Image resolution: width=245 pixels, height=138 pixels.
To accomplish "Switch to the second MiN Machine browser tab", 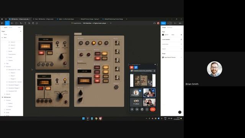I will coord(44,19).
